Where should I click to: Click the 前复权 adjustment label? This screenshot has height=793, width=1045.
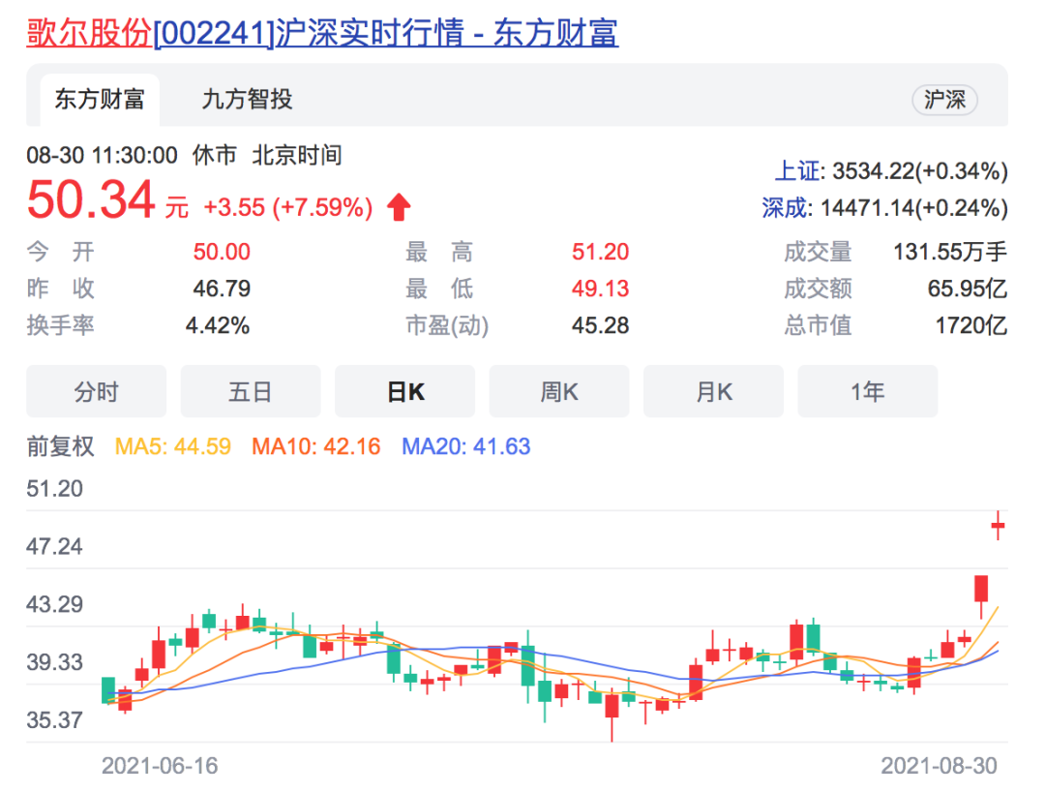click(x=61, y=446)
